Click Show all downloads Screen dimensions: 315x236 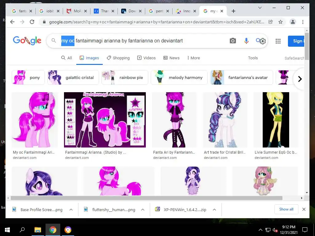(x=286, y=209)
